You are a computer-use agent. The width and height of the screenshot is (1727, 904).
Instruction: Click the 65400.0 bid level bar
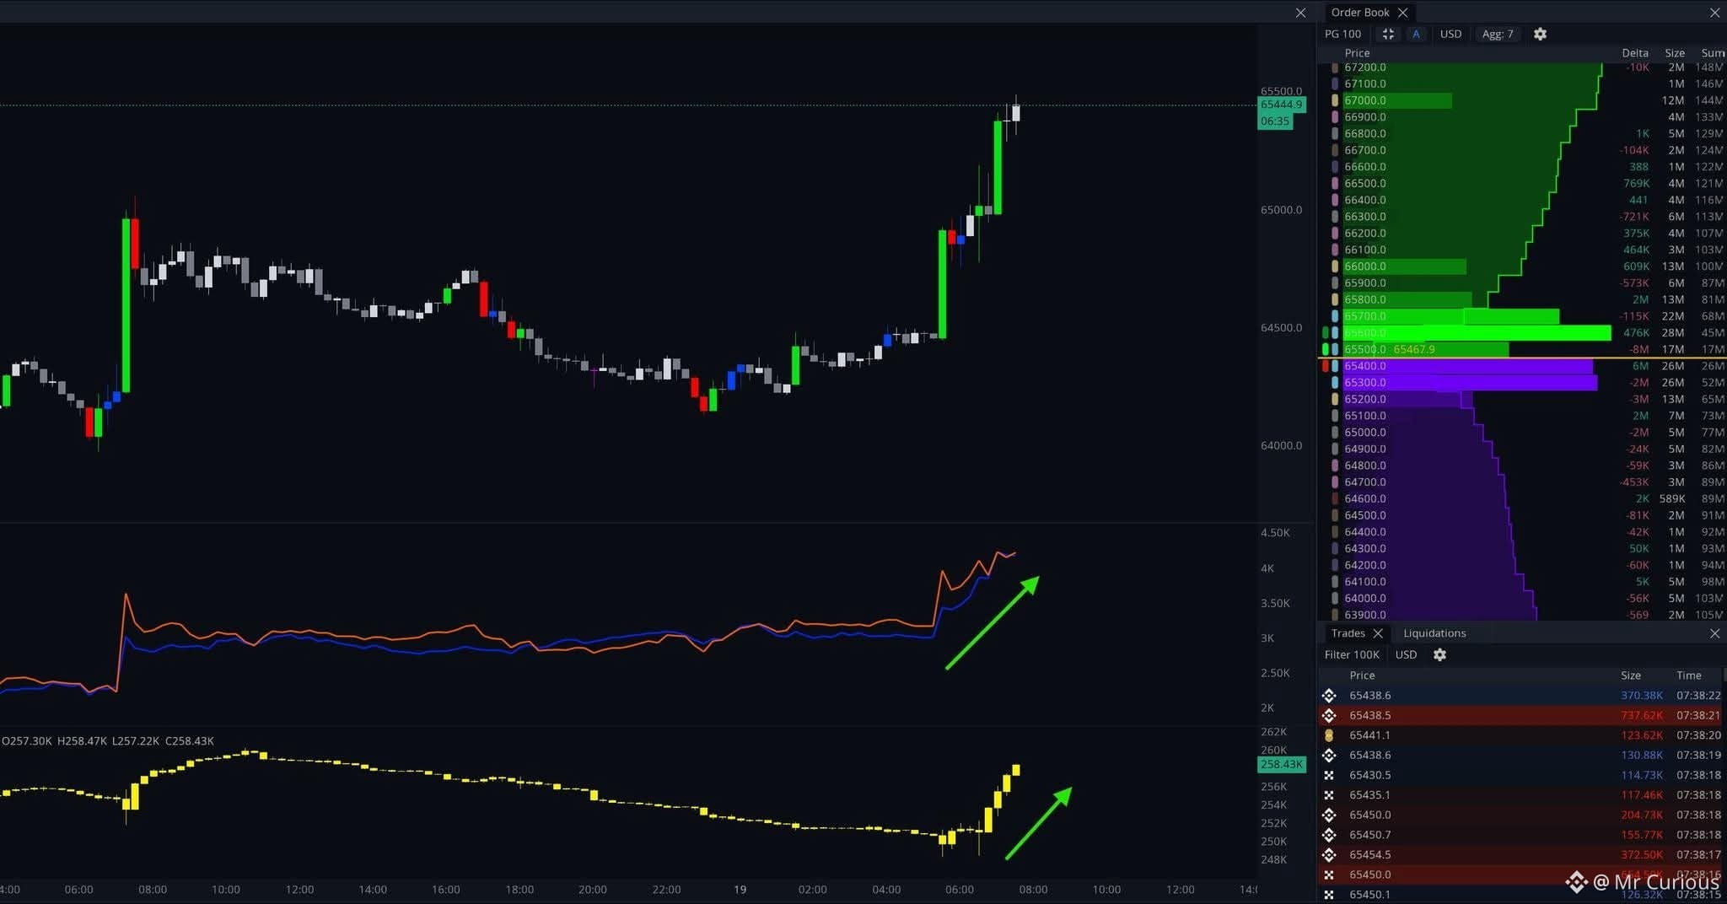[1467, 366]
